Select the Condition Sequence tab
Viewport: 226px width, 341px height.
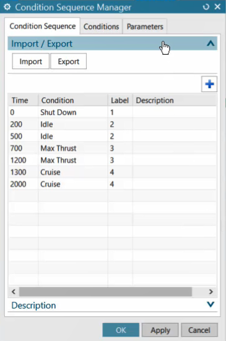pos(43,26)
